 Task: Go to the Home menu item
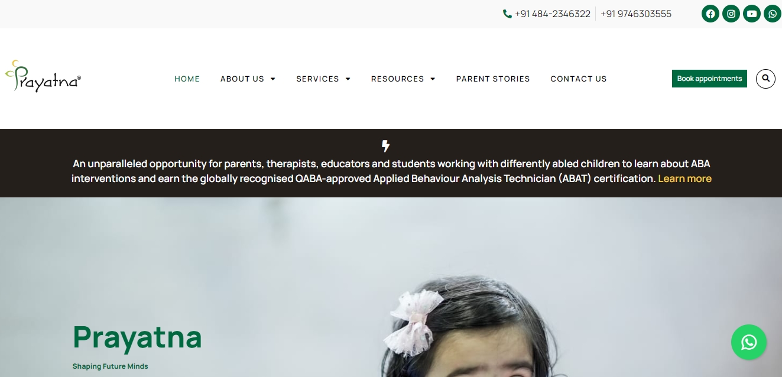click(x=187, y=79)
